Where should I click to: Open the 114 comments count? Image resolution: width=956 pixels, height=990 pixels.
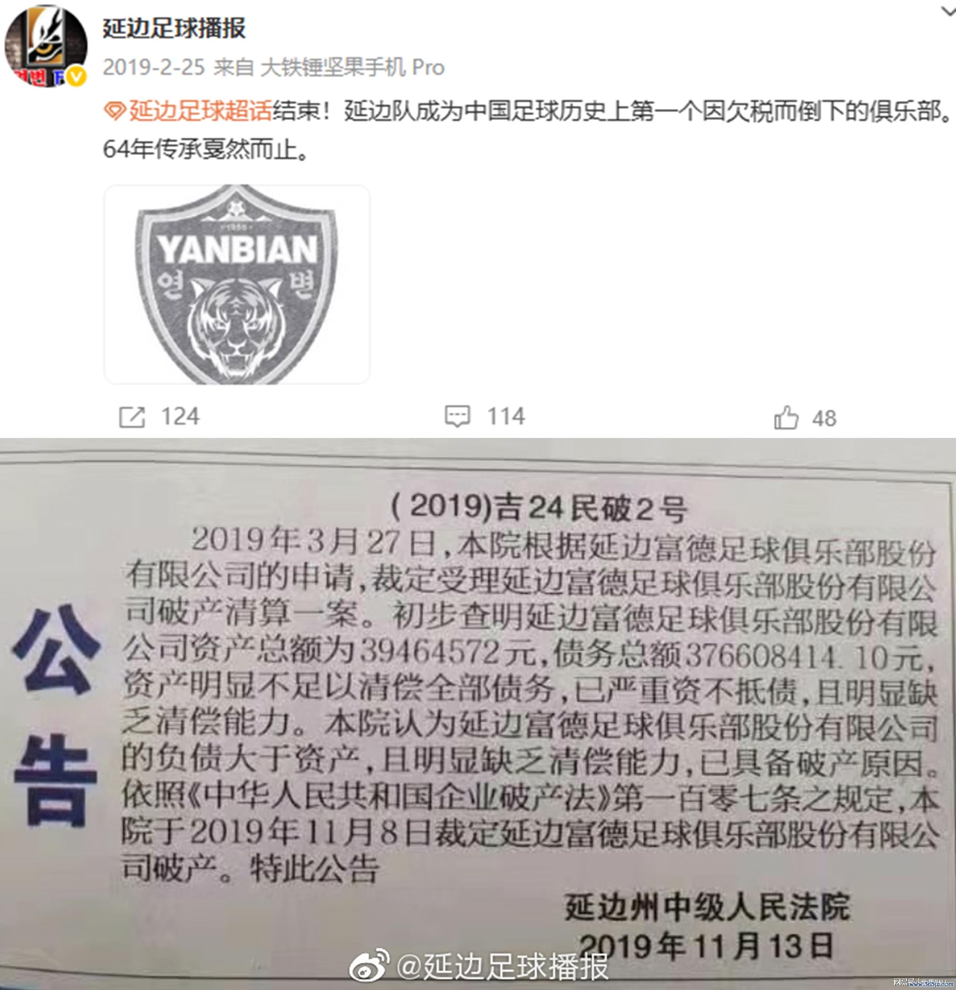506,417
